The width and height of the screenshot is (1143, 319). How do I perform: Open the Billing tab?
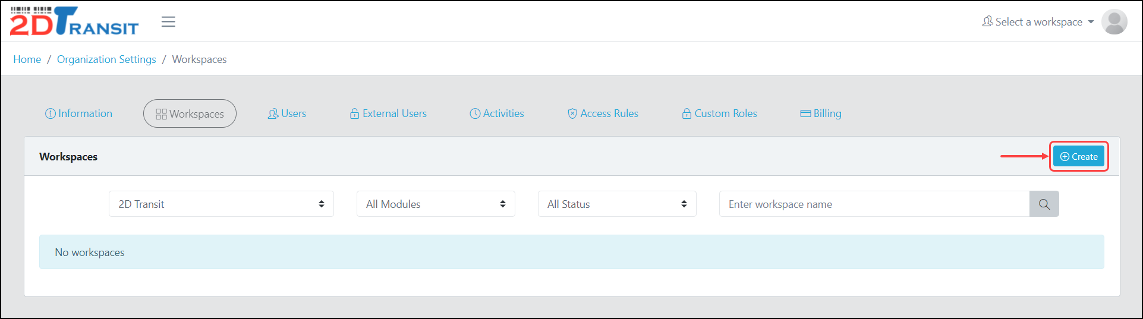click(821, 113)
